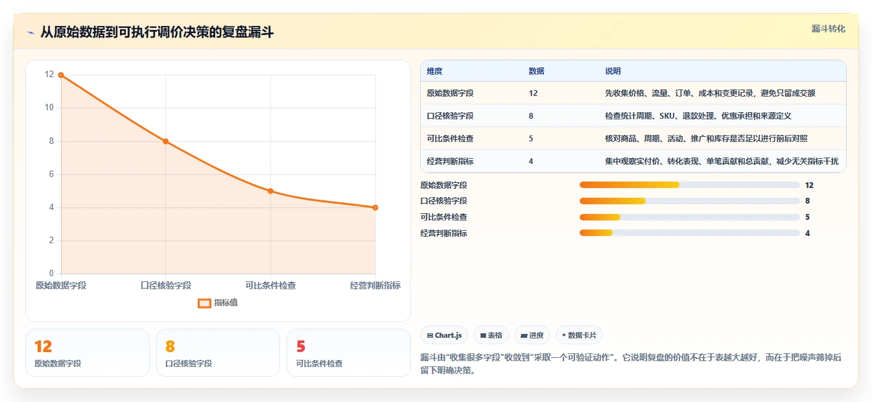
Task: Click the 原始数据字段 progress bar showing 12
Action: (x=689, y=185)
